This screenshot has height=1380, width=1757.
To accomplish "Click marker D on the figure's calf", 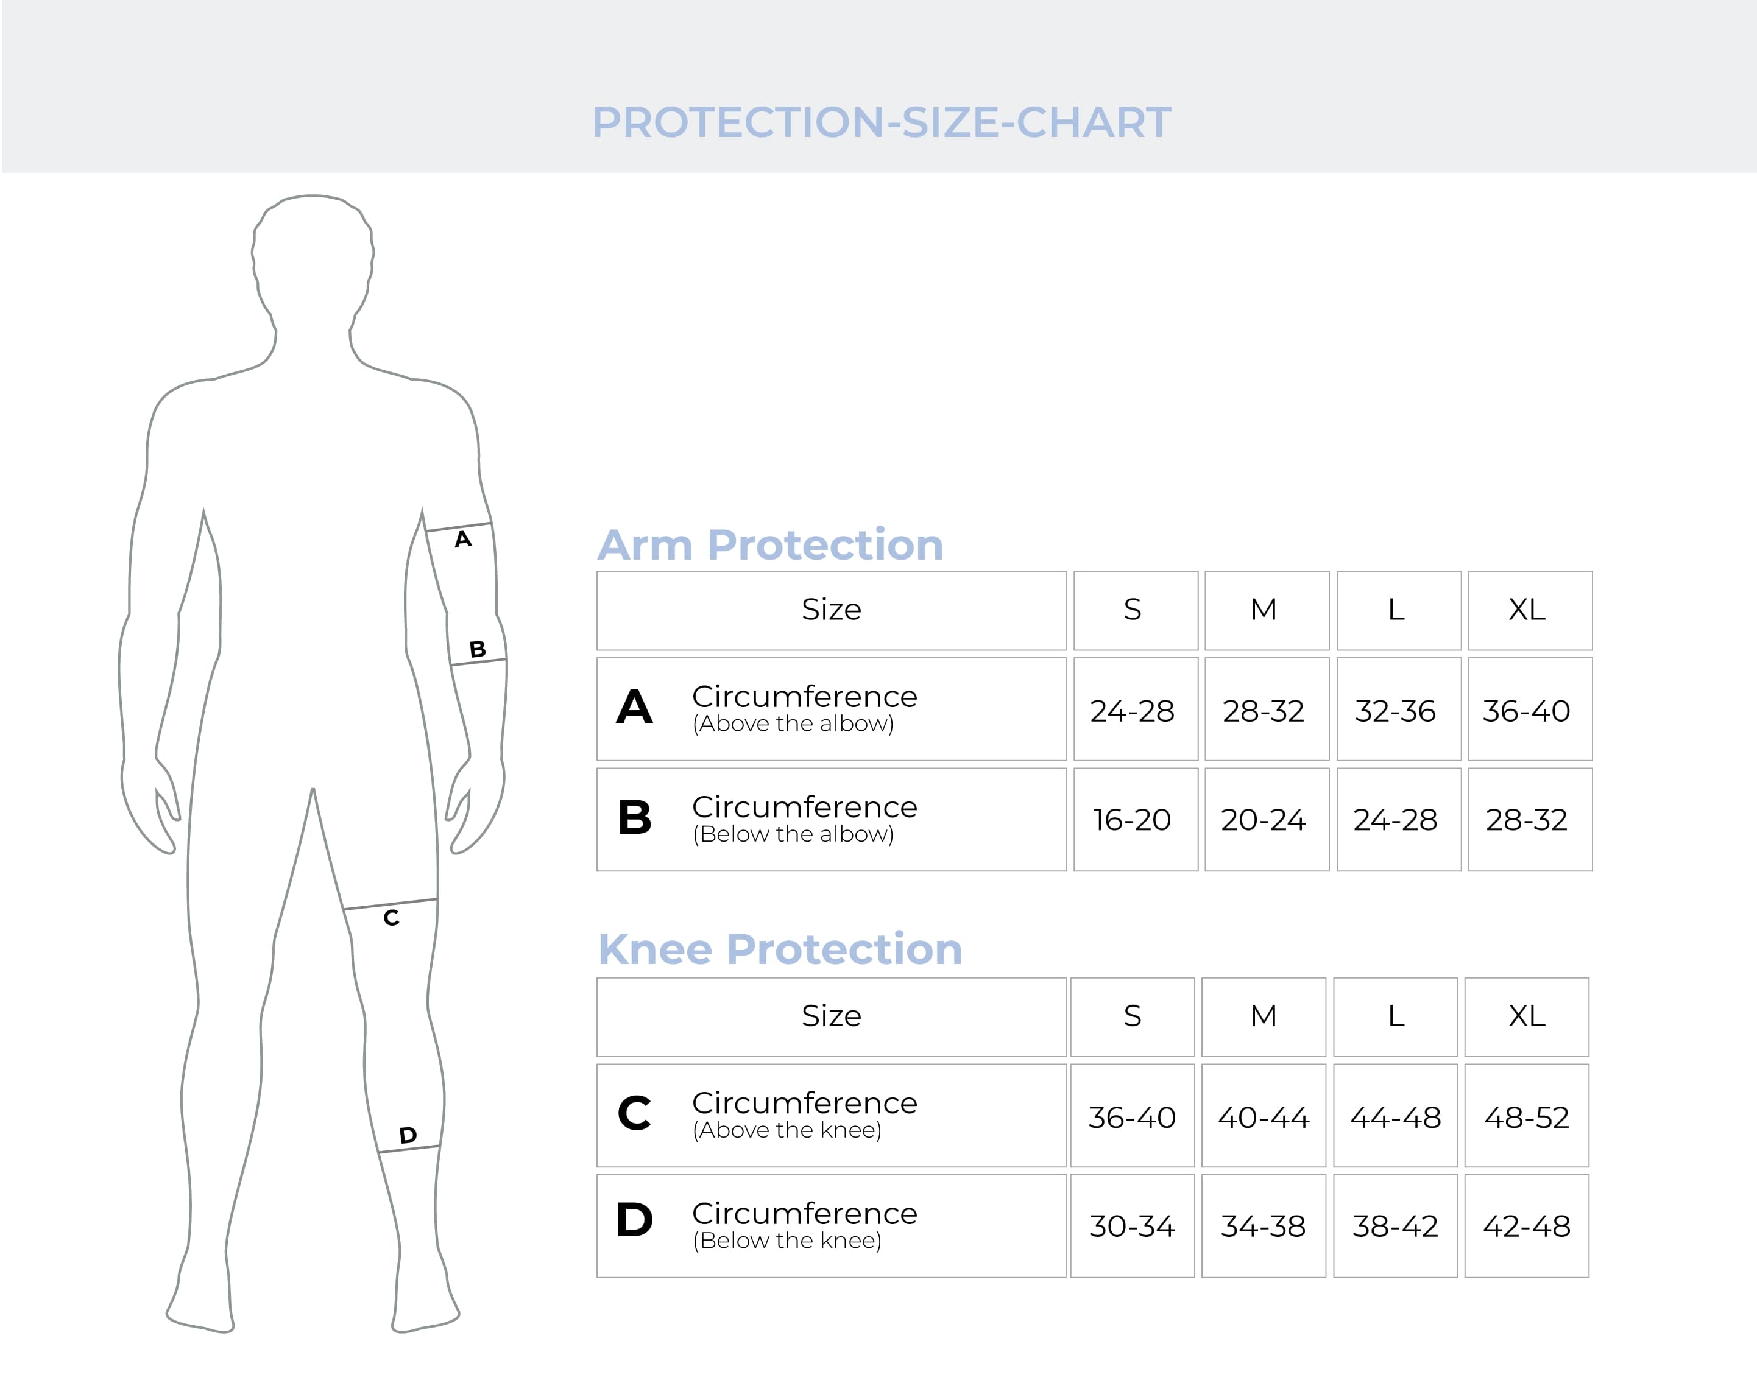I will click(408, 1135).
